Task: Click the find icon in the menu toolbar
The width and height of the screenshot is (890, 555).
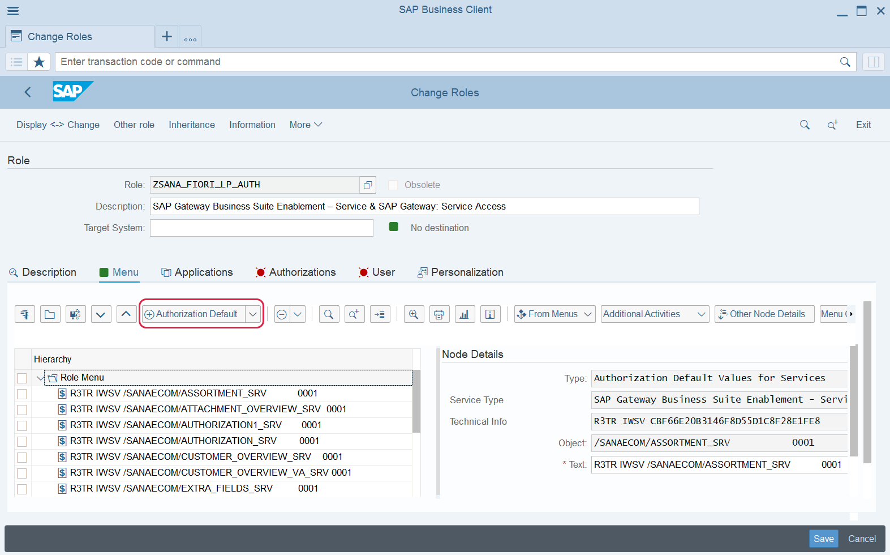Action: 329,314
